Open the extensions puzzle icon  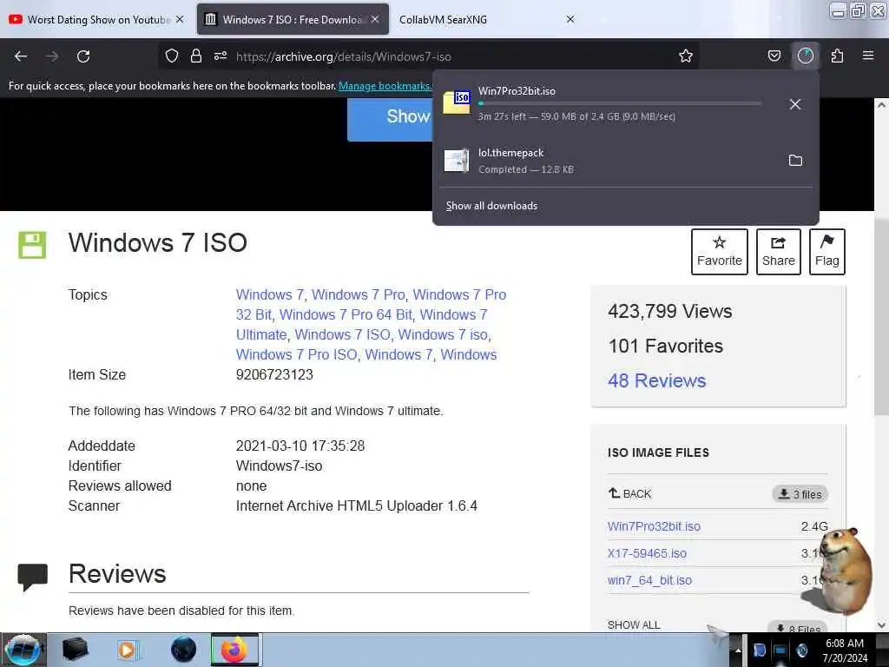click(837, 56)
